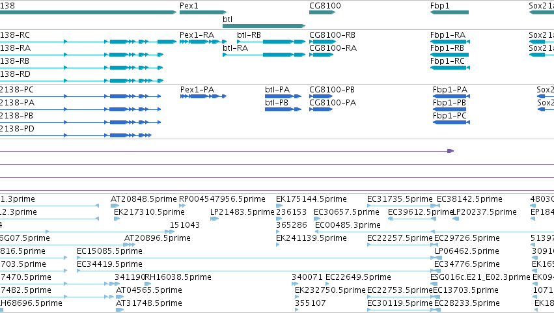The height and width of the screenshot is (313, 554).
Task: Click the EC22257.5prime EST label
Action: (400, 238)
